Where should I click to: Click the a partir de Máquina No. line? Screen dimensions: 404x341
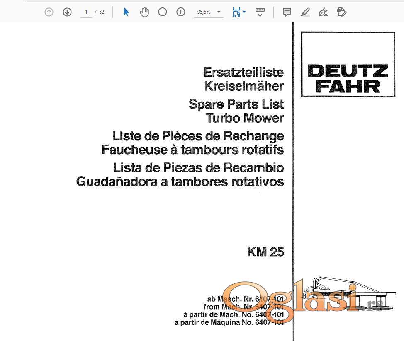pyautogui.click(x=229, y=322)
